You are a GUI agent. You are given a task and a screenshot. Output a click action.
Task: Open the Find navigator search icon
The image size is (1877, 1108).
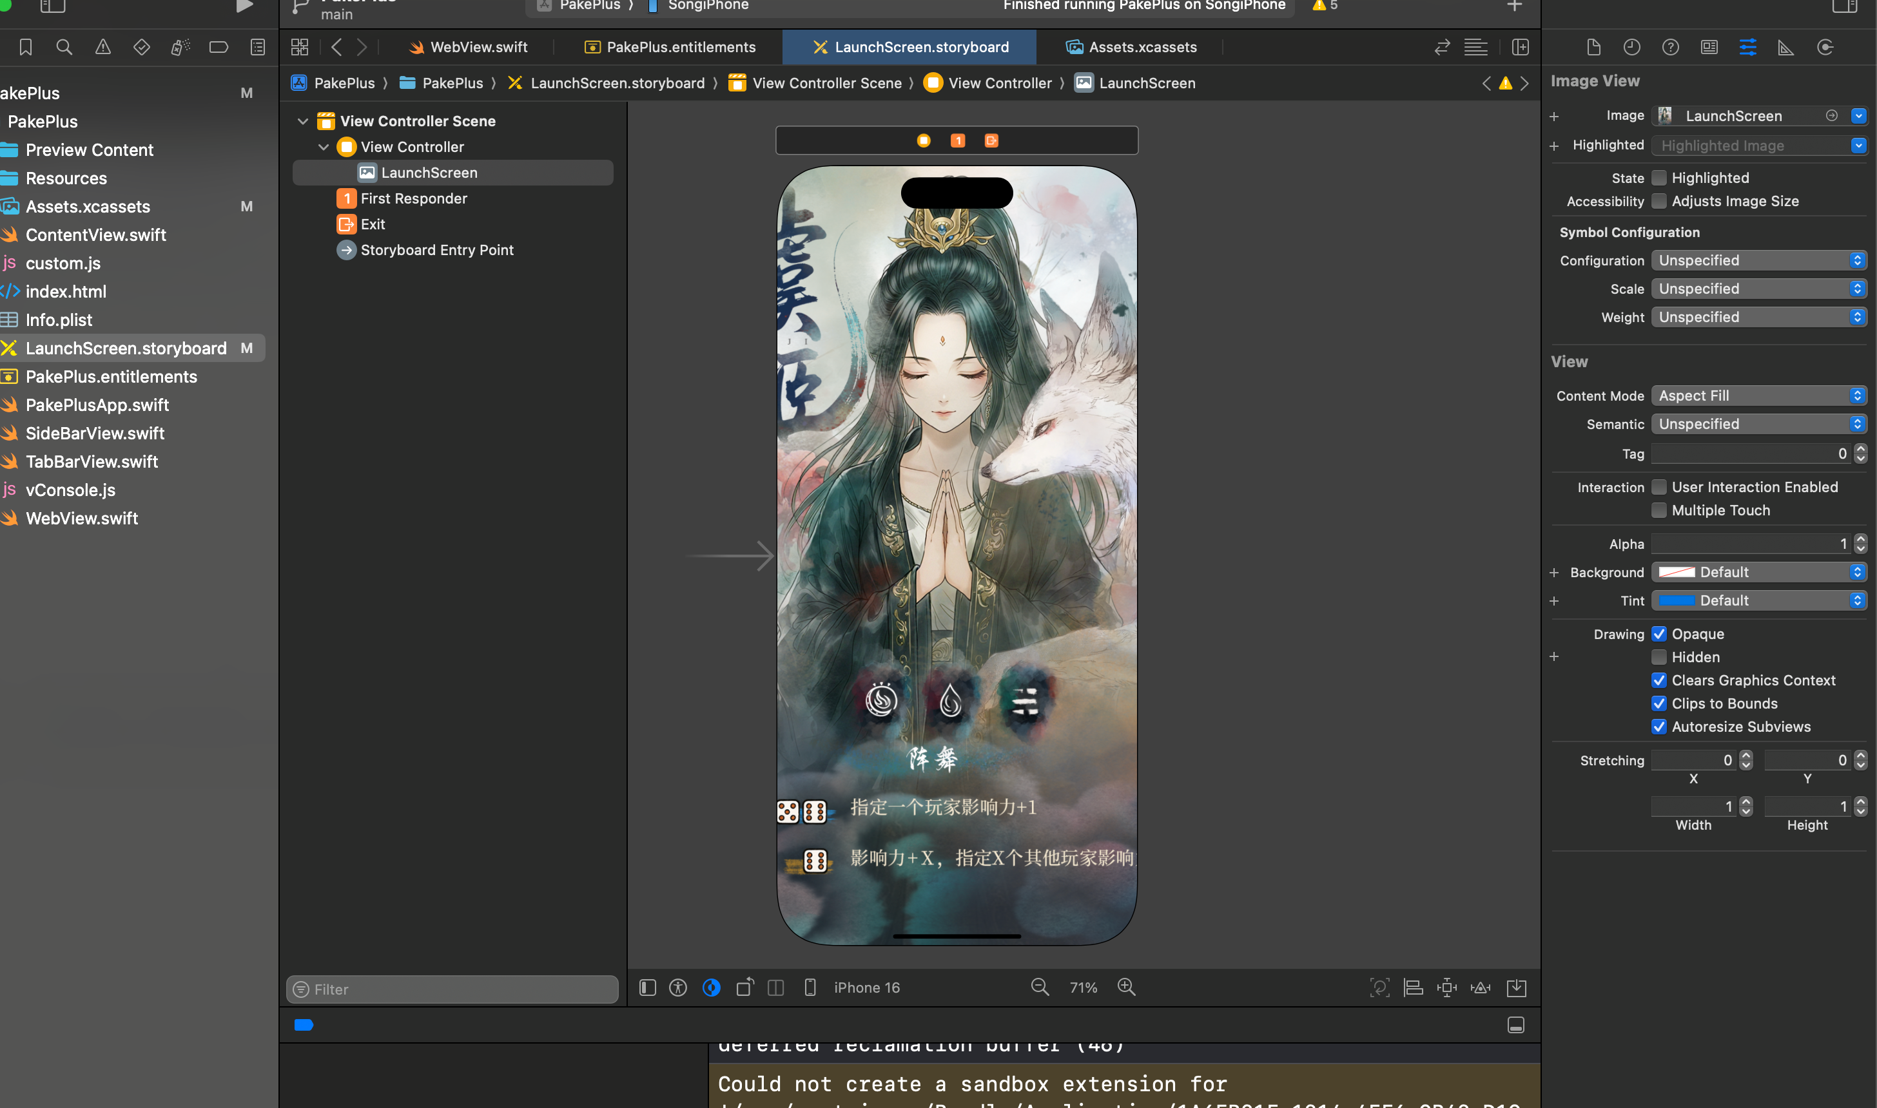pyautogui.click(x=64, y=48)
